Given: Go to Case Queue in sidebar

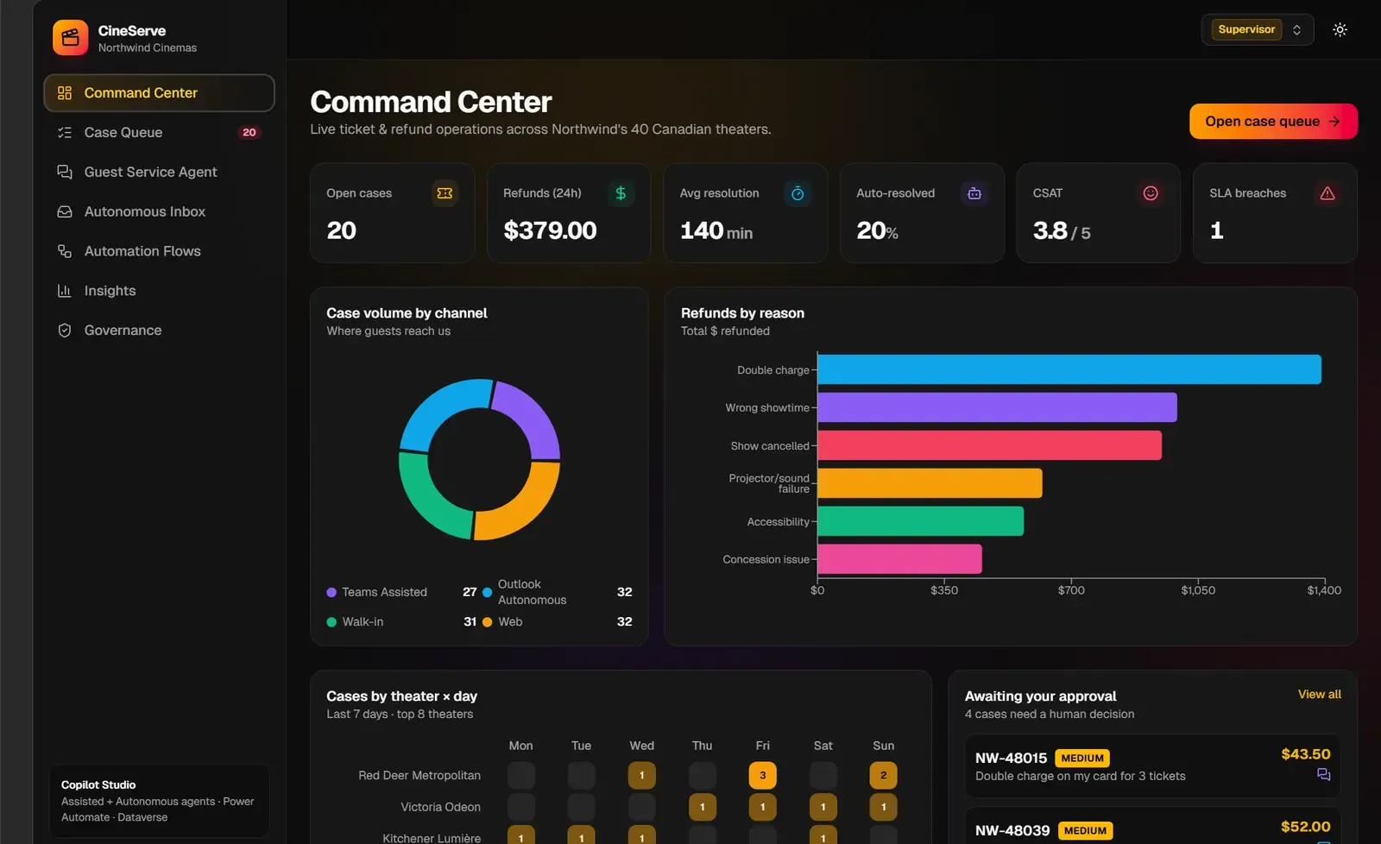Looking at the screenshot, I should point(159,133).
